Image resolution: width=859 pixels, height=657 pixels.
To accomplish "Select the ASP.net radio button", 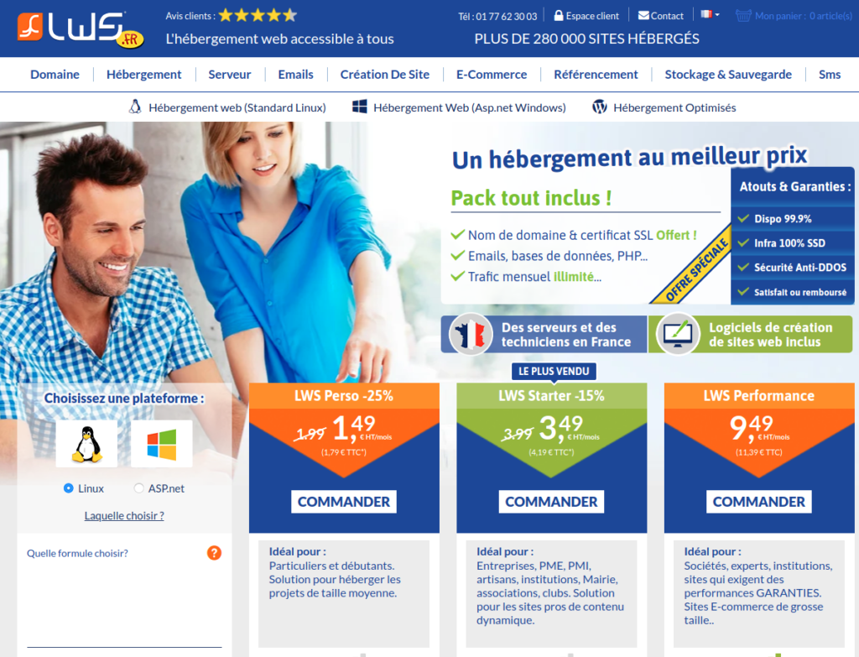I will (x=138, y=488).
